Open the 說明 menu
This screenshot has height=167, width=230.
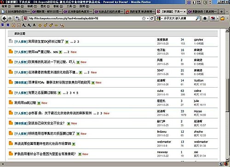[x=84, y=6]
